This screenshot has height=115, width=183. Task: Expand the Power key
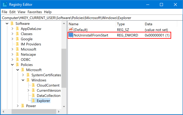(18, 106)
